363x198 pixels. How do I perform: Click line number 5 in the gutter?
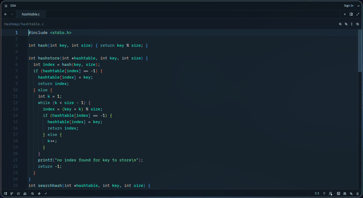16,58
